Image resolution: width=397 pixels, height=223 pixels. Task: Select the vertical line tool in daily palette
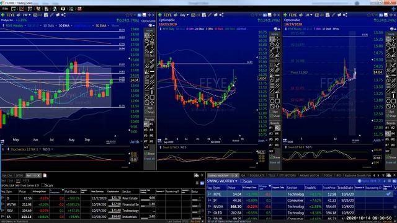click(277, 96)
